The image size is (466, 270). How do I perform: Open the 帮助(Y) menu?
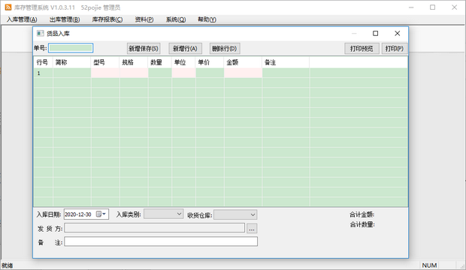pos(207,19)
